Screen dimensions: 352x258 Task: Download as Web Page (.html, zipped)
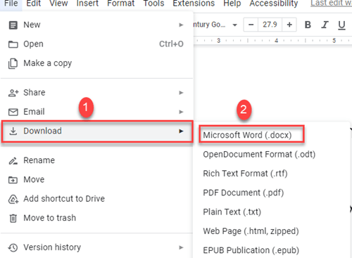point(251,231)
